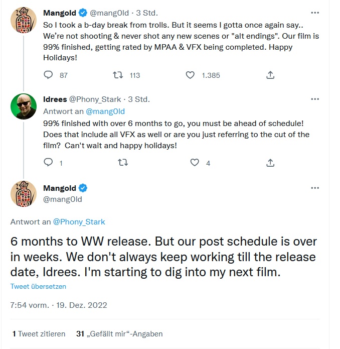Reply to Mangold's first tweet

click(x=49, y=75)
